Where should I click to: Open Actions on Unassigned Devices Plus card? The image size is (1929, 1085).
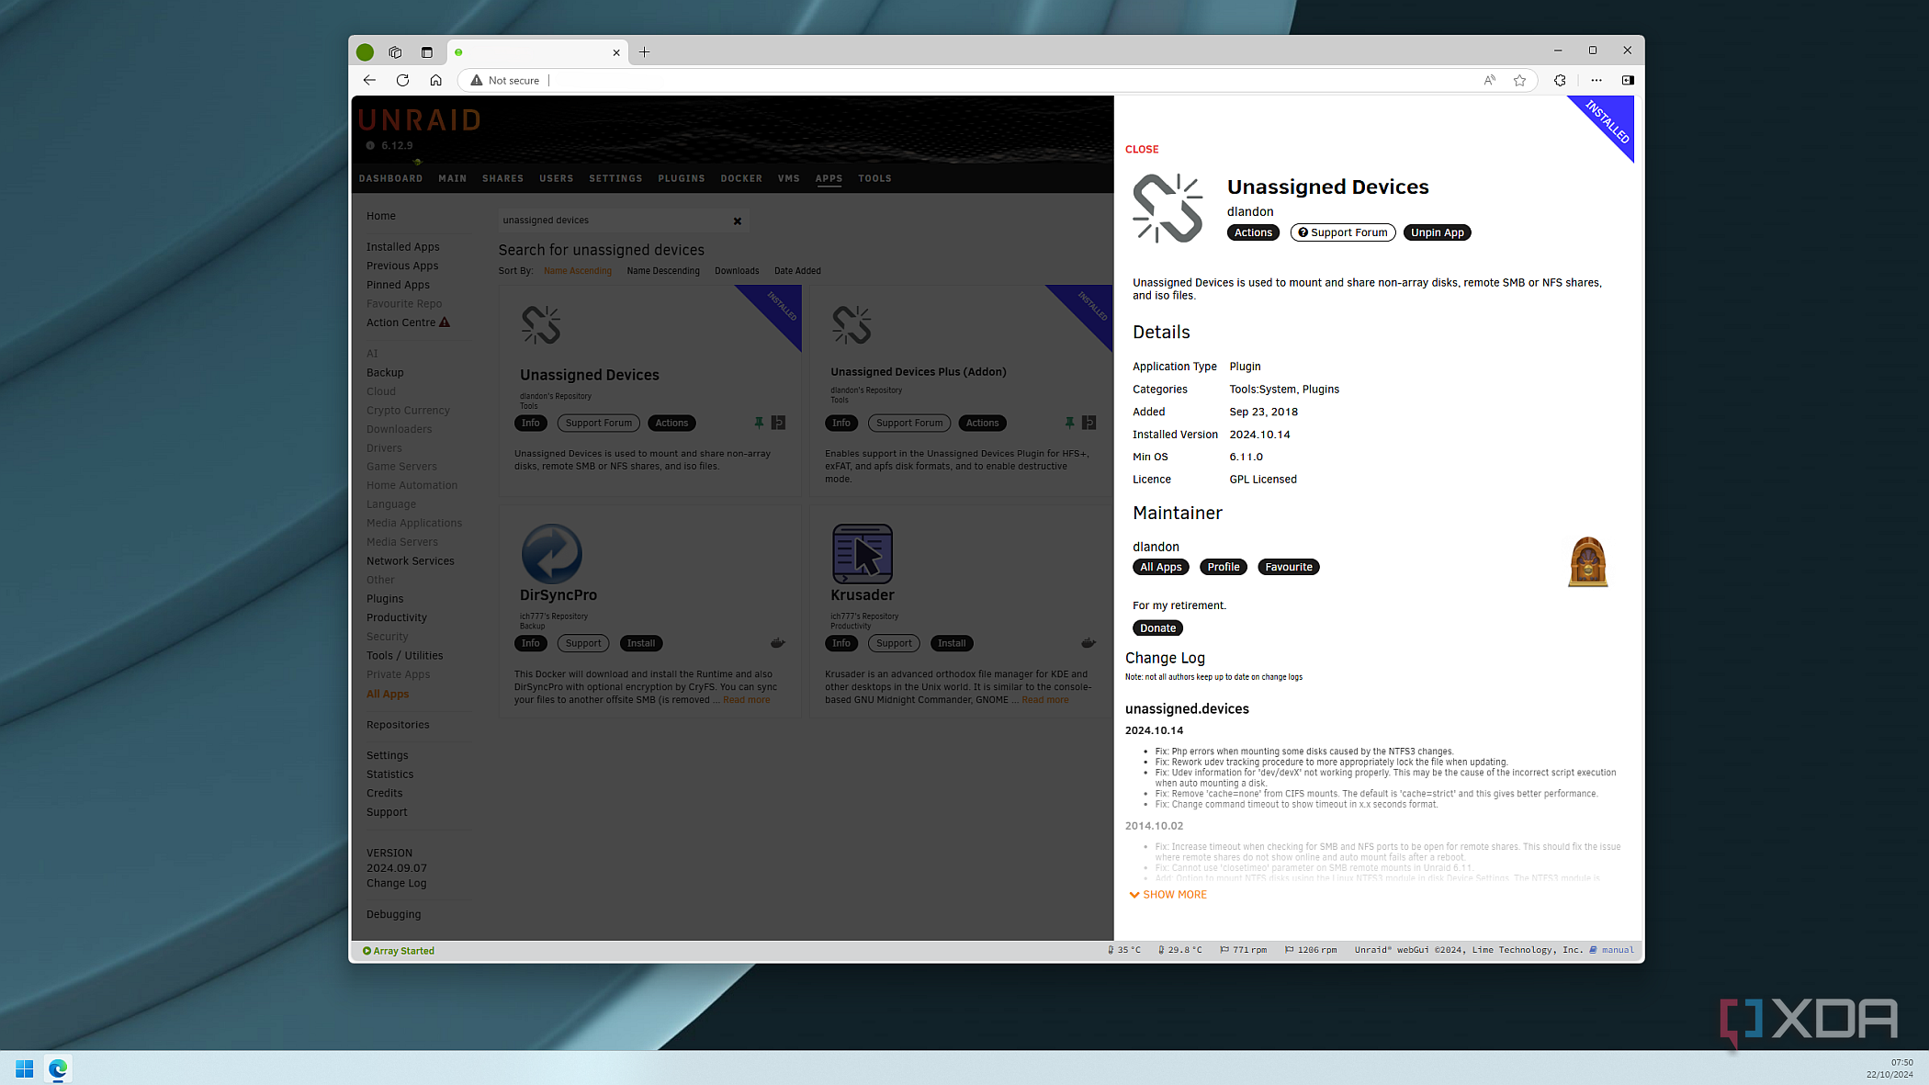click(x=982, y=423)
